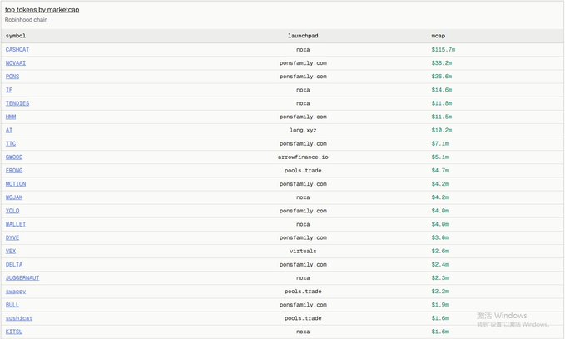Open the CASHCAT token link
Image resolution: width=565 pixels, height=339 pixels.
click(17, 50)
